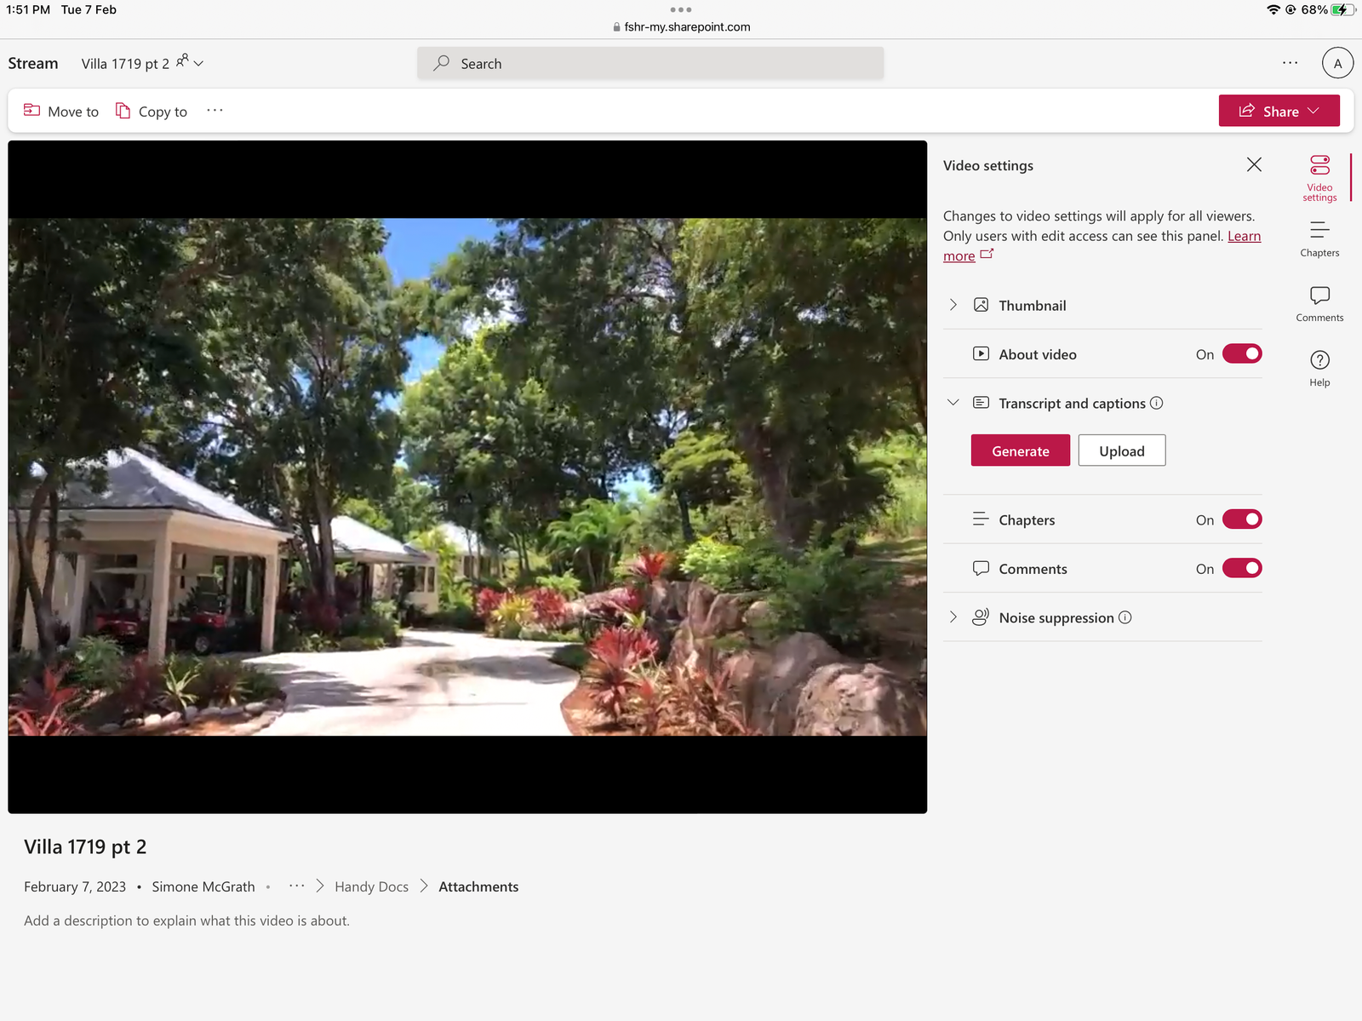Image resolution: width=1362 pixels, height=1021 pixels.
Task: Click info icon next to Transcript and captions
Action: 1156,403
